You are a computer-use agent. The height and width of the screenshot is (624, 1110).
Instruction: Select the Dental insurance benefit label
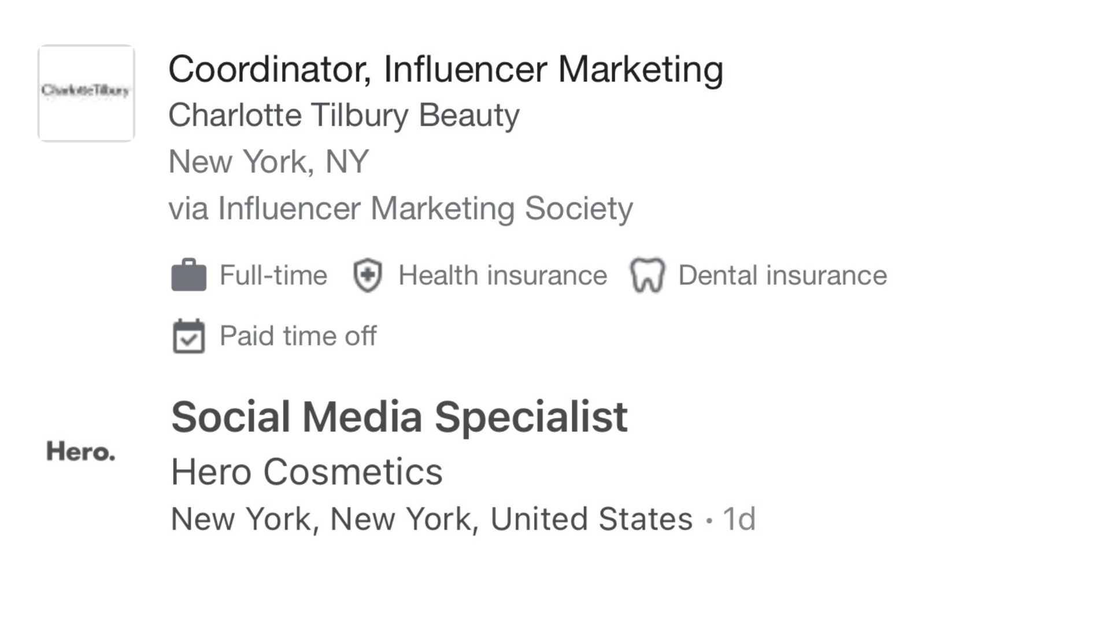(782, 275)
